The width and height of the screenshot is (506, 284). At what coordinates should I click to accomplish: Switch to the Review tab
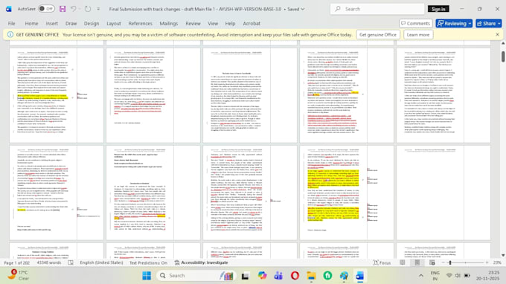click(193, 24)
